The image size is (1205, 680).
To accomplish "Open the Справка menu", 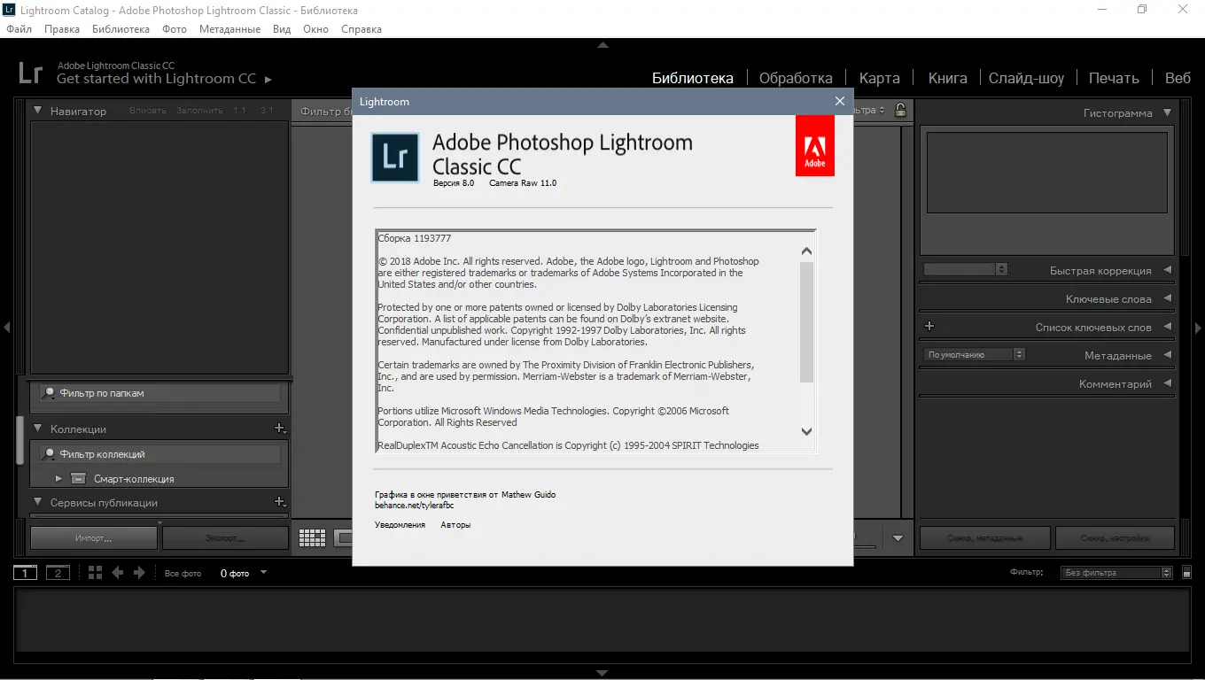I will point(361,29).
